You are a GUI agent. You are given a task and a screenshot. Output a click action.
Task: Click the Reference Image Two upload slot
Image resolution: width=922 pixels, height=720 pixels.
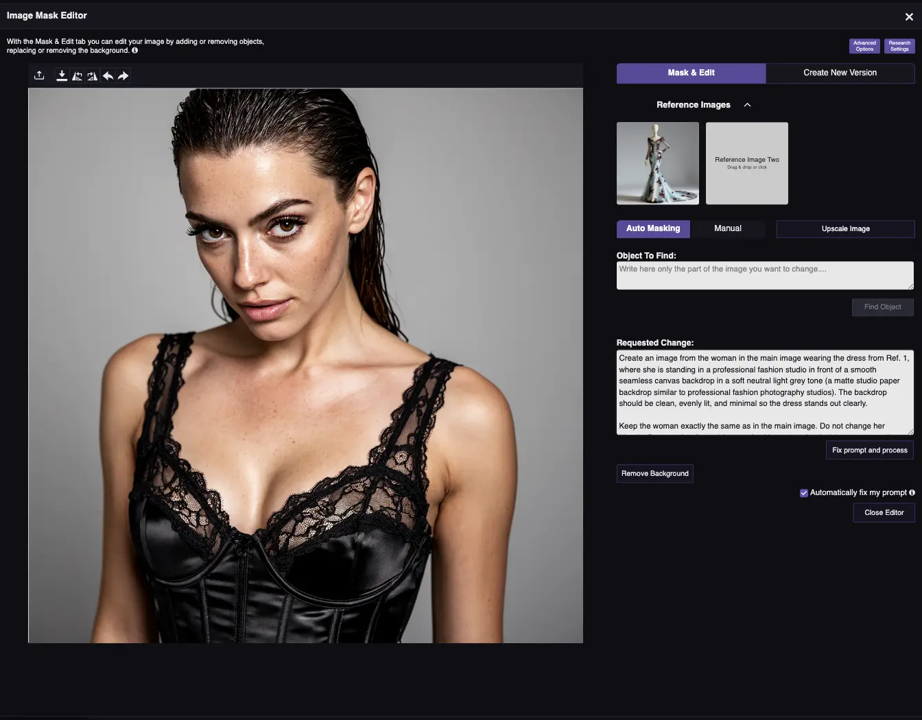point(746,163)
